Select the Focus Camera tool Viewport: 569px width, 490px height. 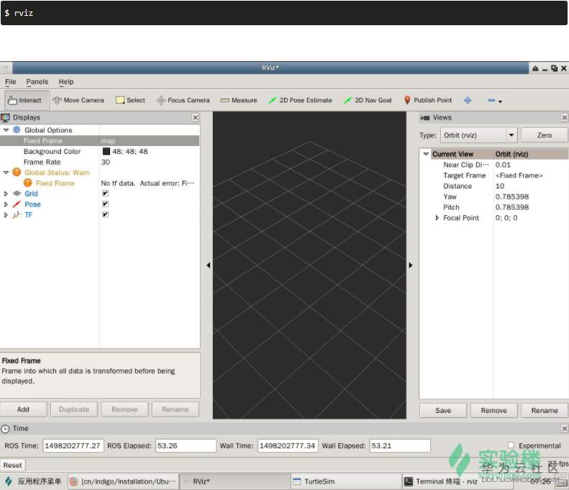point(183,100)
